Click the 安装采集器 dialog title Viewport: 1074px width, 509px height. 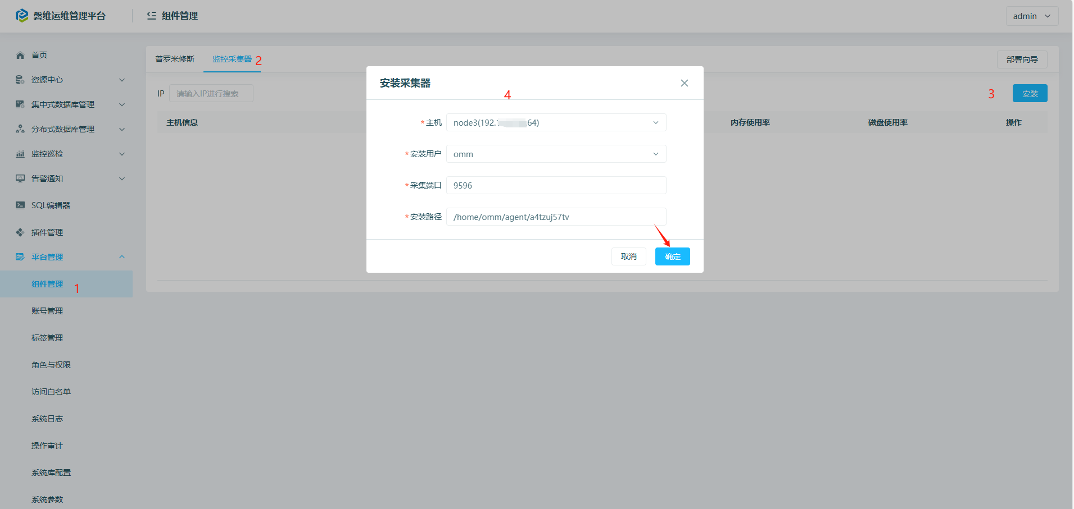coord(405,83)
